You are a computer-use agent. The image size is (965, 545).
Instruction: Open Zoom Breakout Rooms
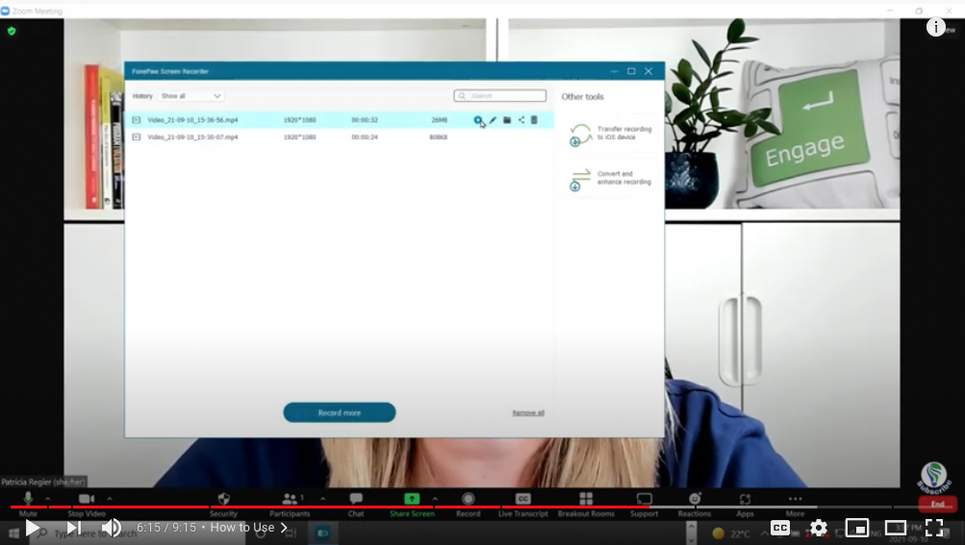click(x=586, y=503)
